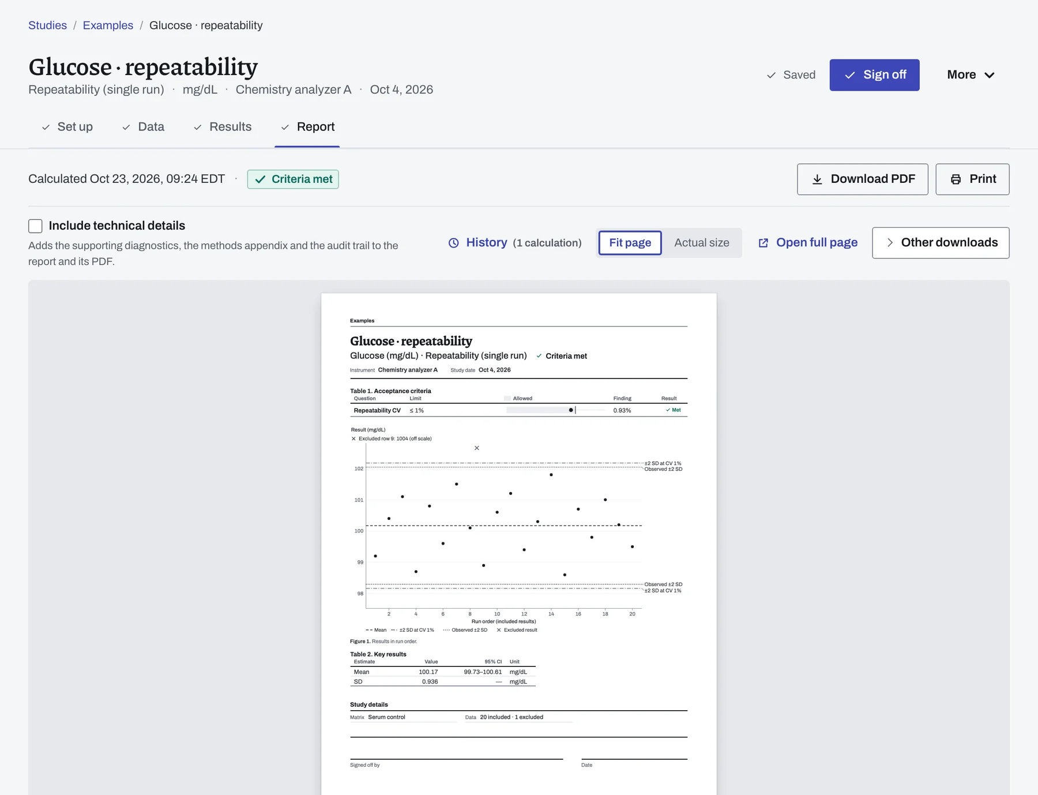Image resolution: width=1038 pixels, height=795 pixels.
Task: Select the Fit page view option
Action: 630,243
